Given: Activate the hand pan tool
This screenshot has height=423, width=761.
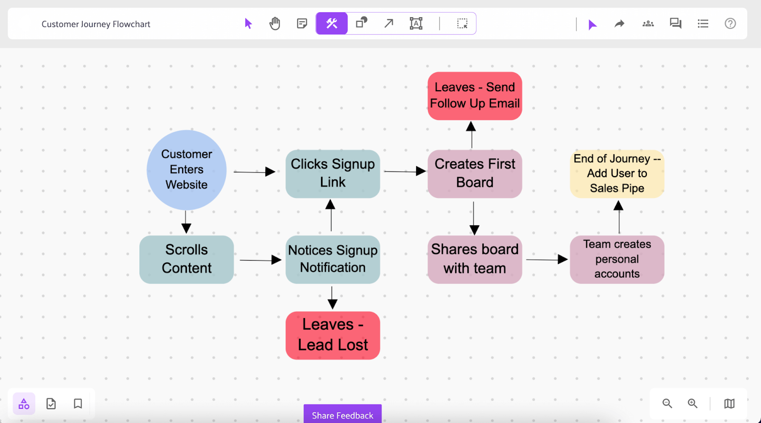Looking at the screenshot, I should click(275, 24).
